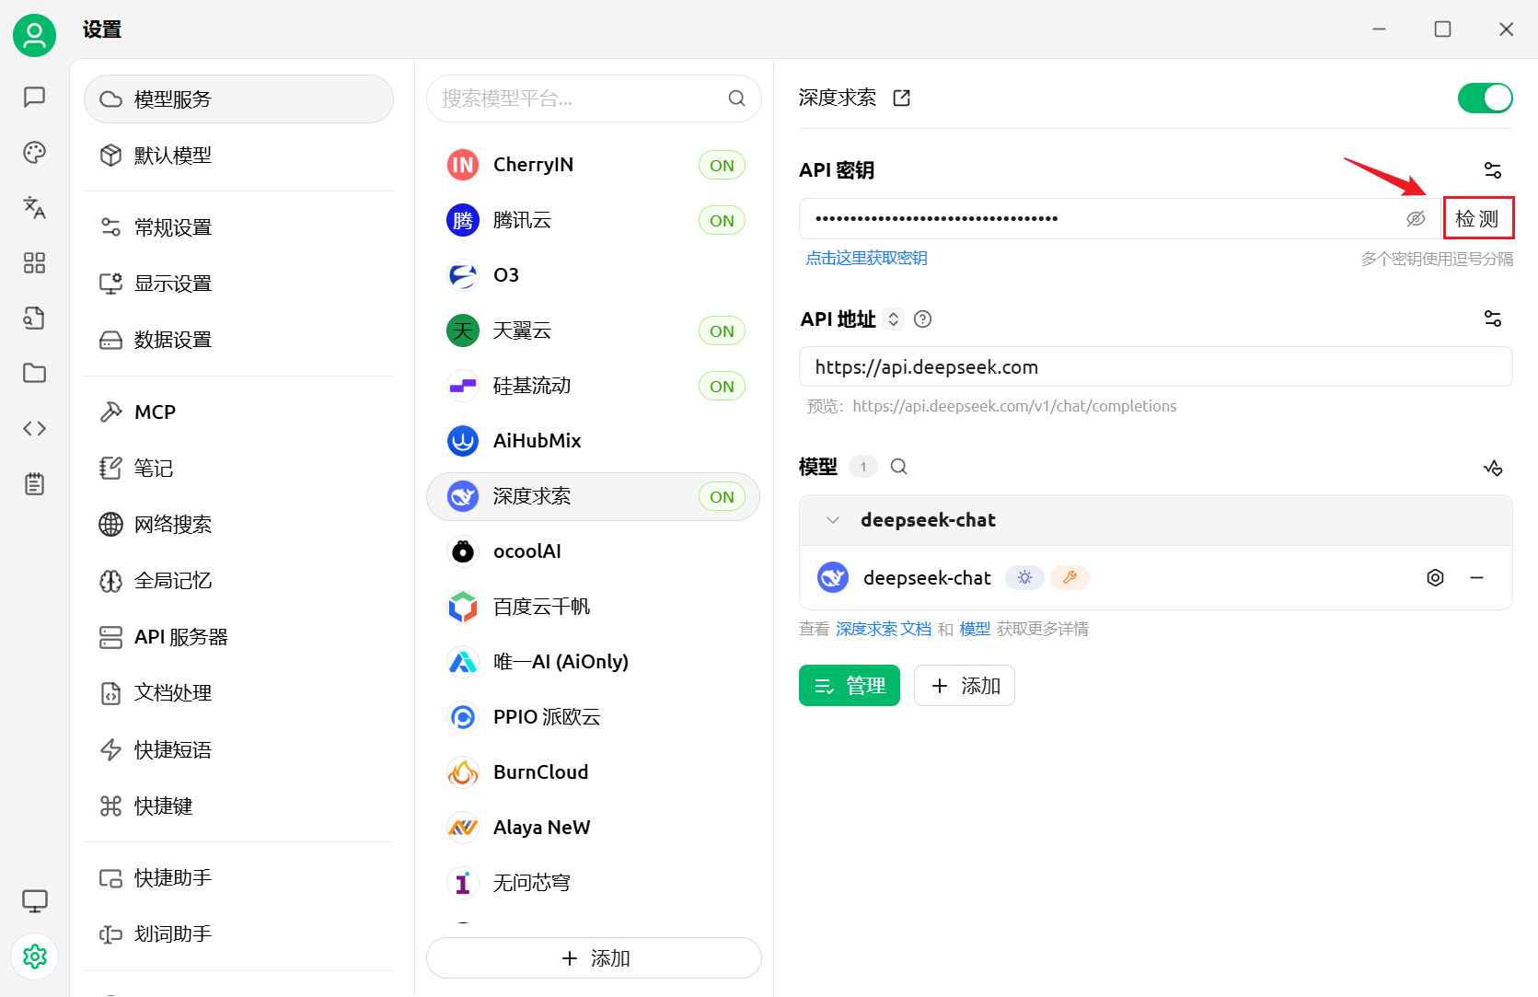Choose the ocoolAI provider
Screen dimensions: 1538x997
594,551
